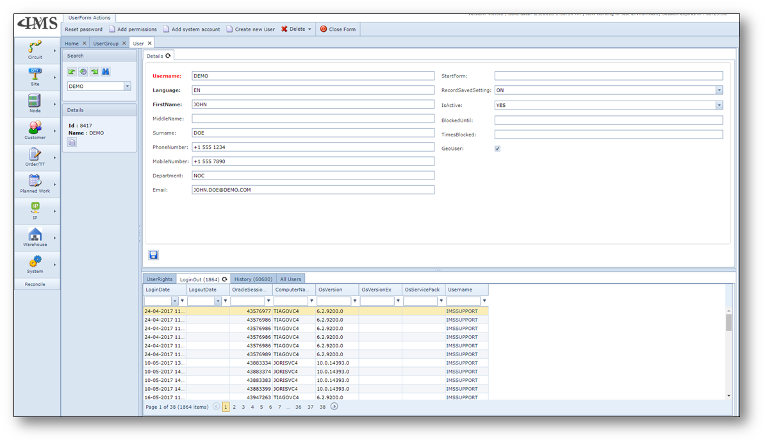
Task: Open the filter funnel for LoginDate column
Action: (x=183, y=300)
